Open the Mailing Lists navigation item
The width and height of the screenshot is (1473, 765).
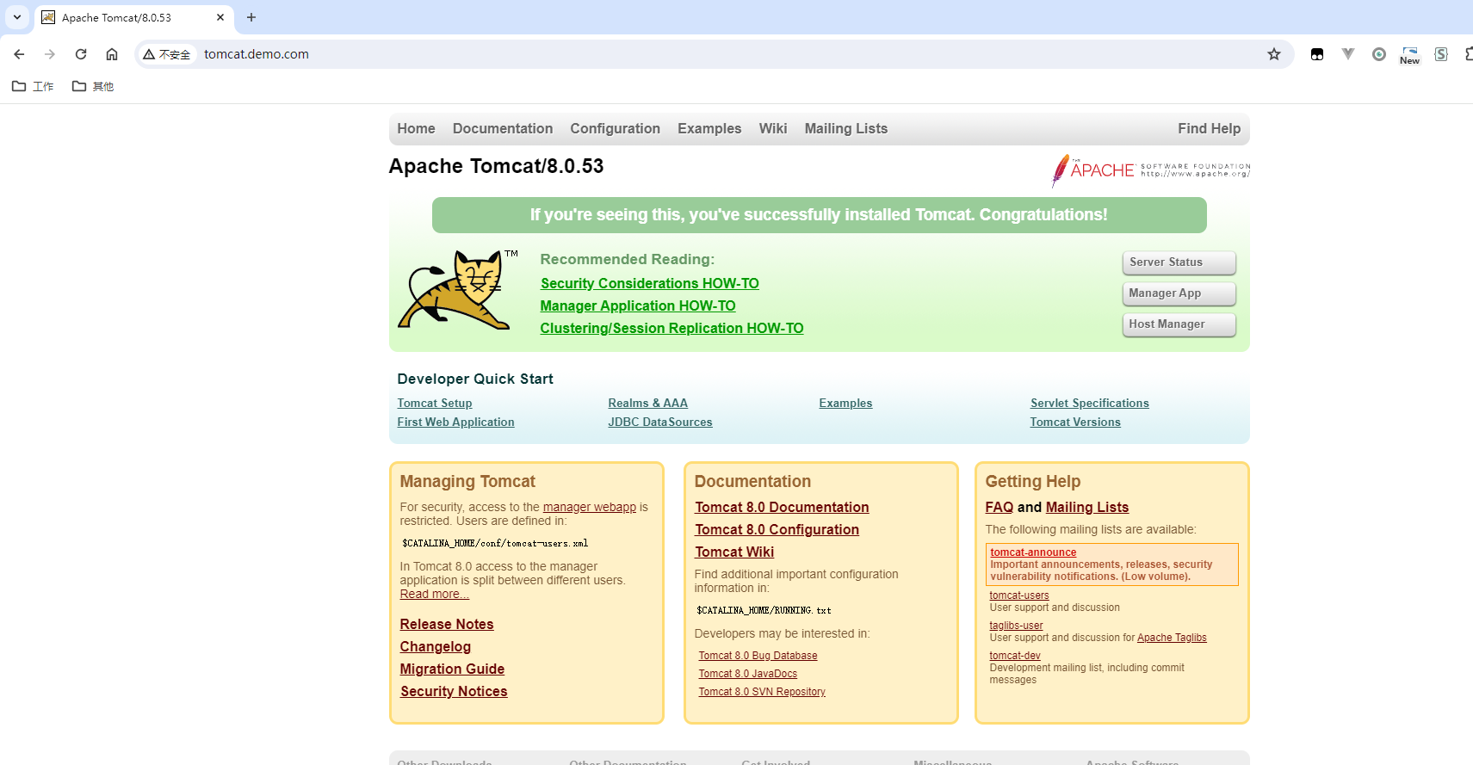846,128
